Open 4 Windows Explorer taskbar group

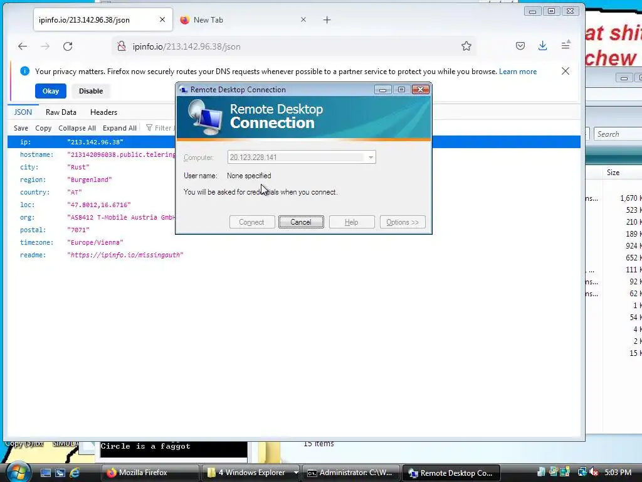tap(251, 473)
